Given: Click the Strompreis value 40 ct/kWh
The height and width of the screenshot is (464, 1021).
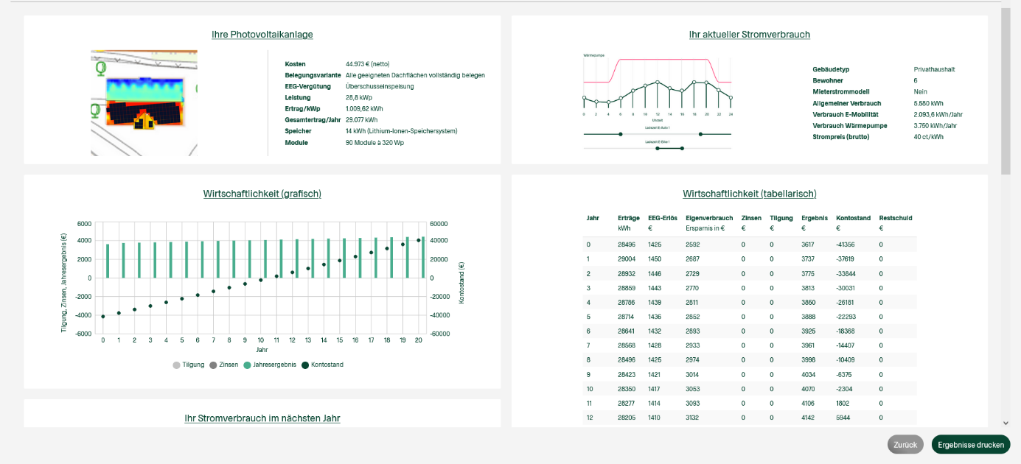Looking at the screenshot, I should [x=929, y=136].
